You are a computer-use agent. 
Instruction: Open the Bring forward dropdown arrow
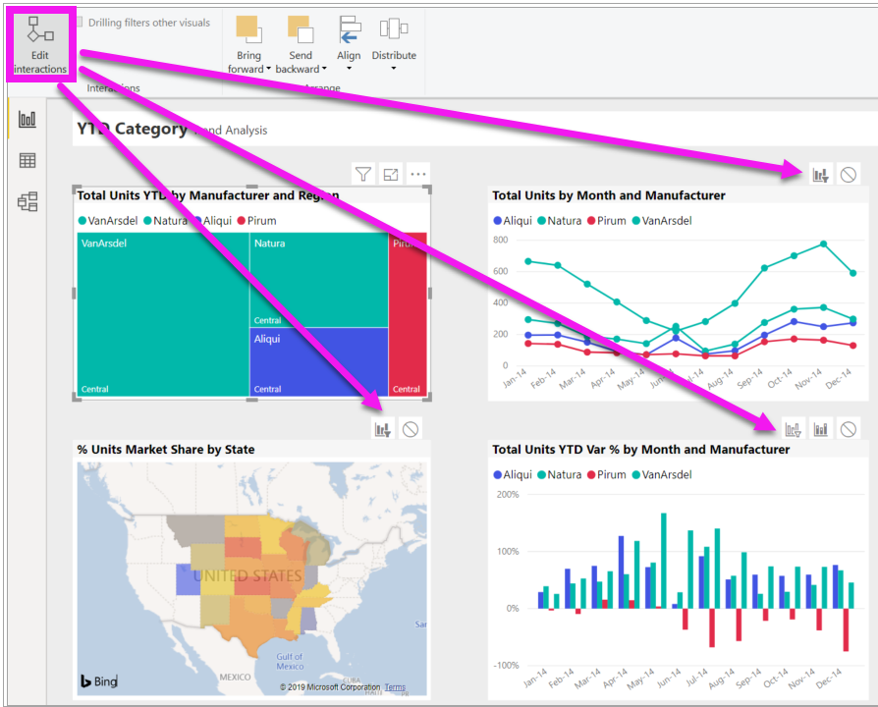pos(268,69)
